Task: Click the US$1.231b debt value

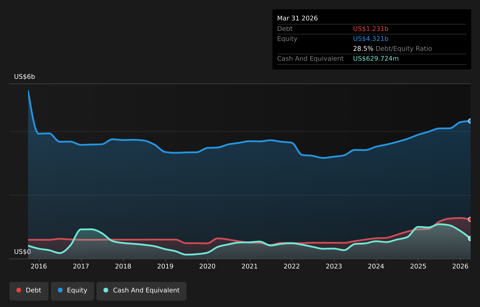Action: (x=371, y=29)
